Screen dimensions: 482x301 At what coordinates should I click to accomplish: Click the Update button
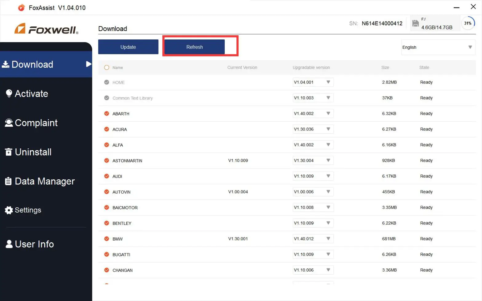(x=128, y=47)
